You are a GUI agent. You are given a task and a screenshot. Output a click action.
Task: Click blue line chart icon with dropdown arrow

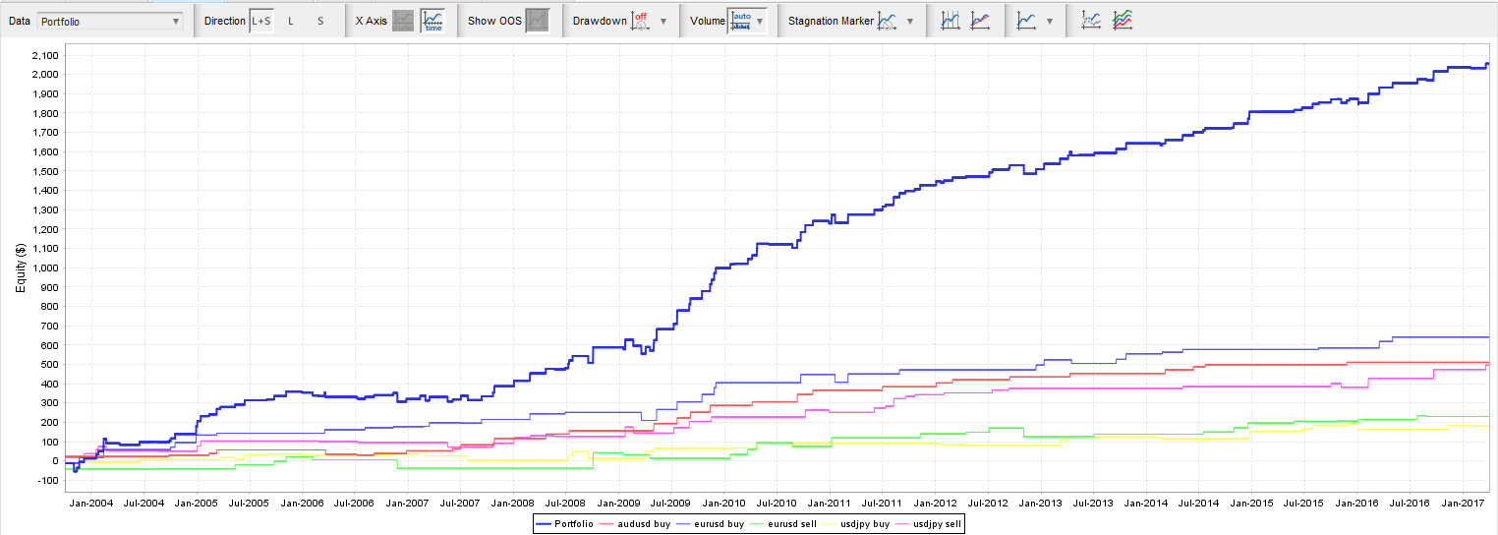[1026, 21]
